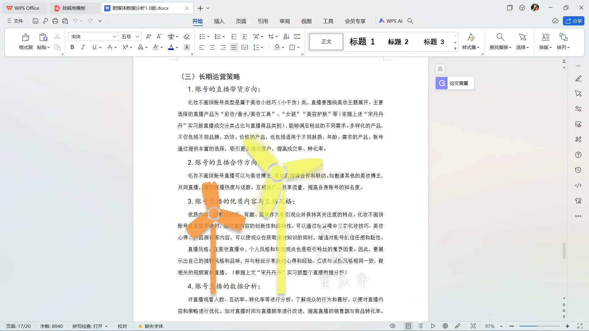Click the font color red A swatch
The width and height of the screenshot is (589, 331).
pos(171,47)
